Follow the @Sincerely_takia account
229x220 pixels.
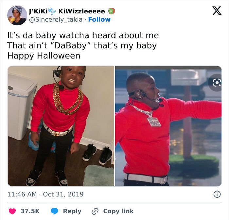[x=99, y=19]
